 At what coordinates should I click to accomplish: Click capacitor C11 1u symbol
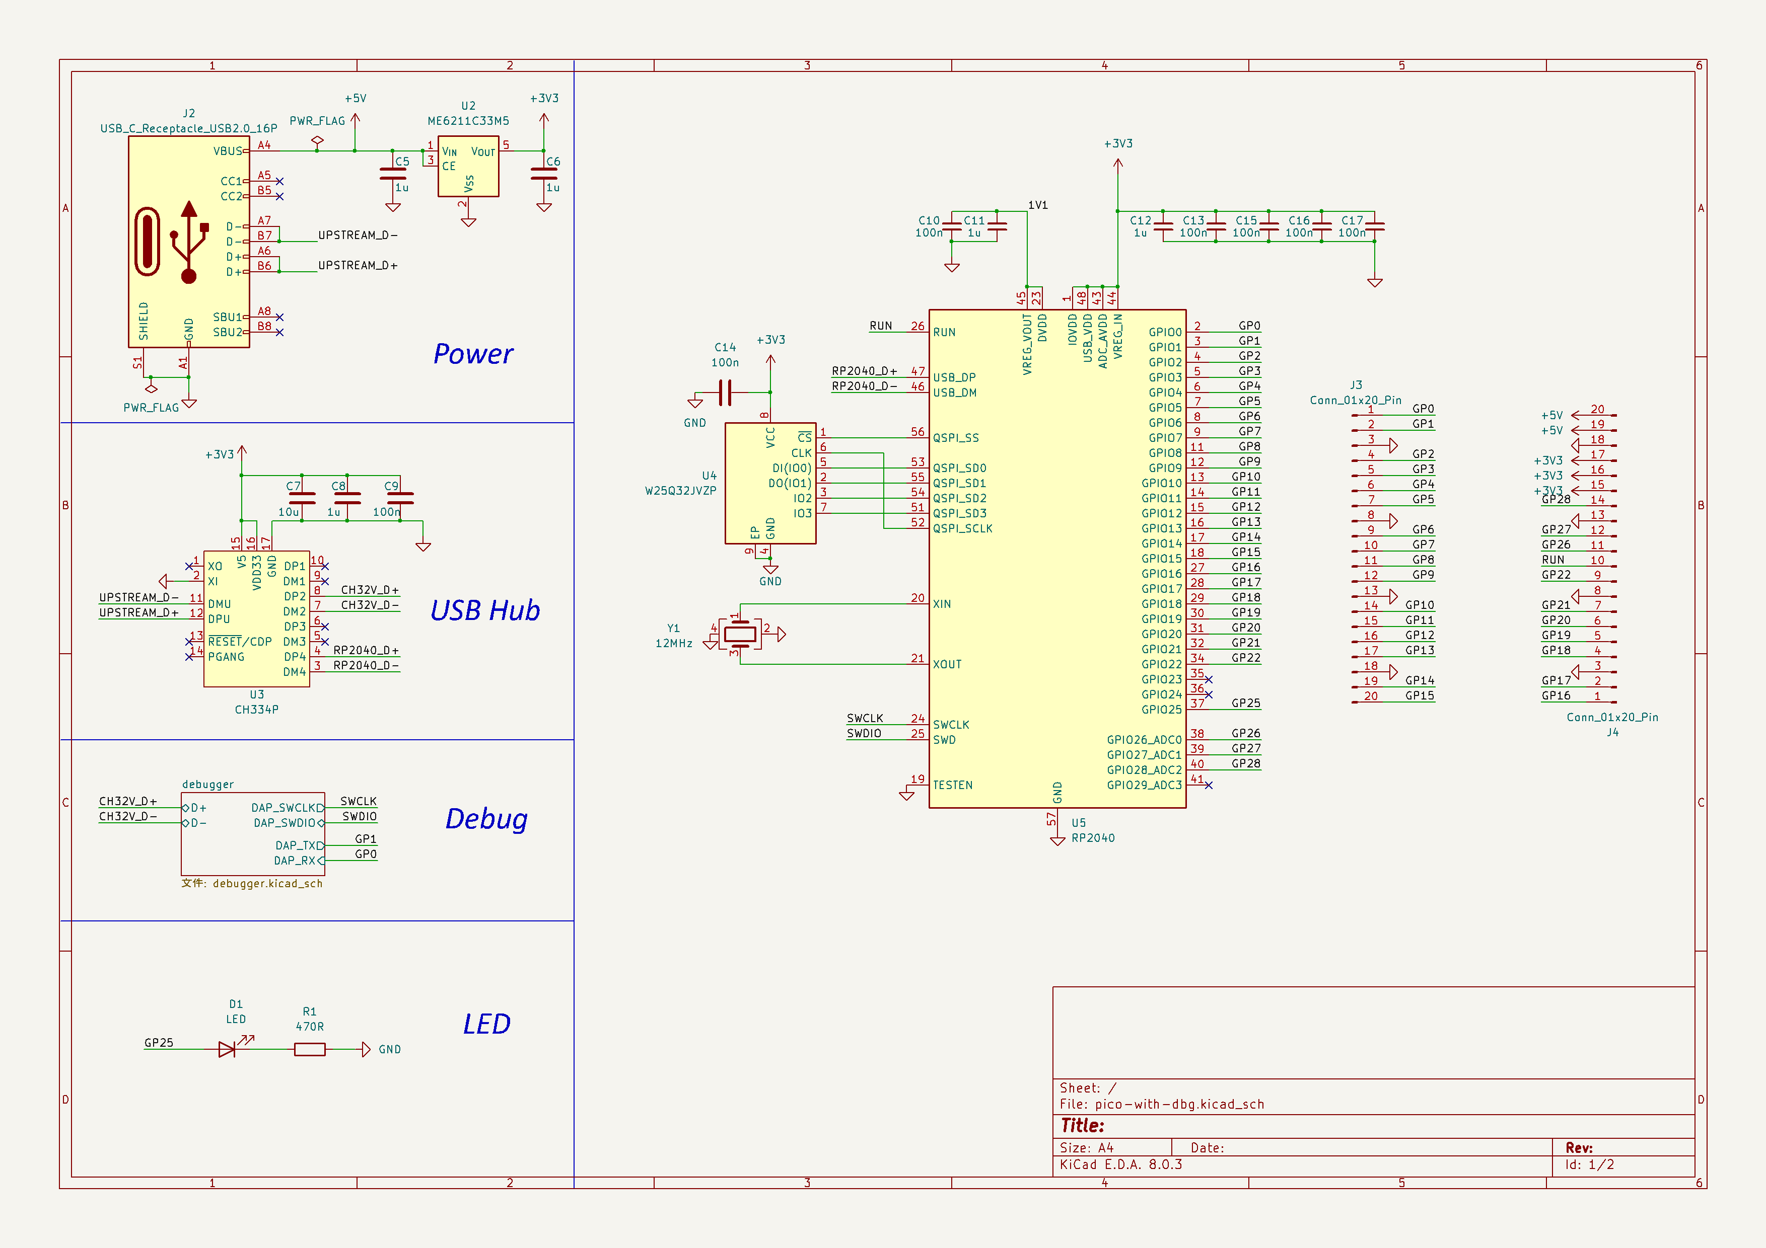997,226
